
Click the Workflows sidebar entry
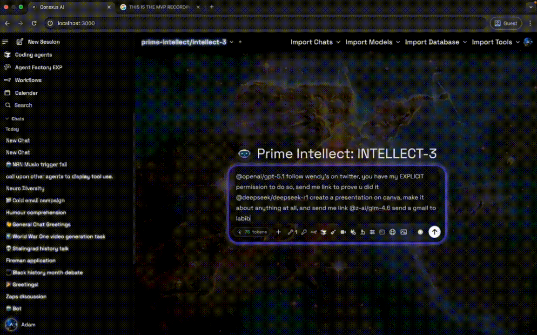pos(28,80)
